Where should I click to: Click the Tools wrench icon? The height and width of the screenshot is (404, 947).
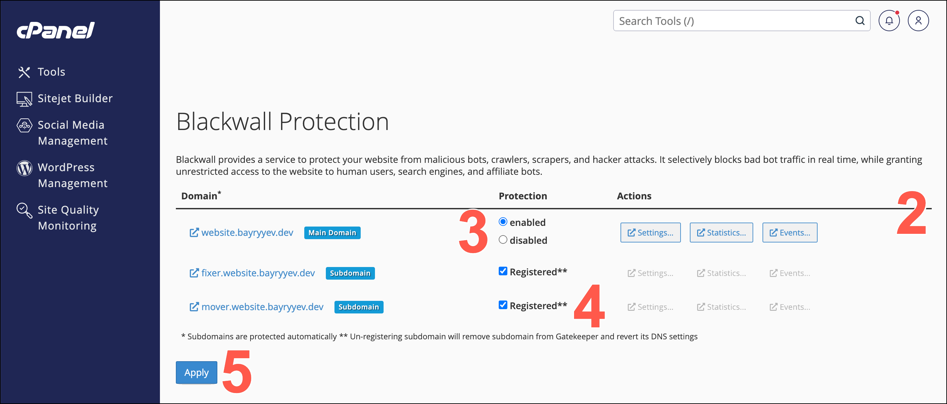pos(24,72)
